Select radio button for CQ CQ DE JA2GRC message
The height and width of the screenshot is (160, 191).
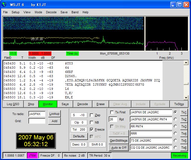175,148
